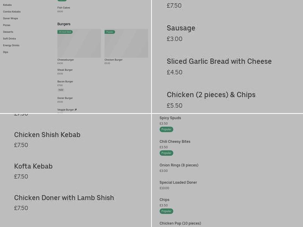This screenshot has width=303, height=227.
Task: Open the Dips category
Action: (x=6, y=52)
